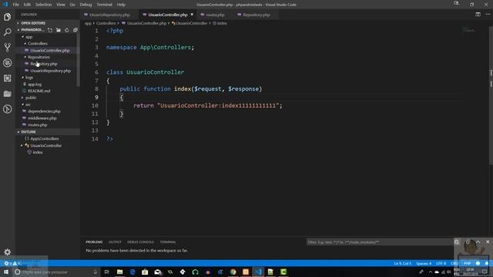The image size is (493, 277).
Task: Open the Explorer view in activity bar
Action: point(7,17)
